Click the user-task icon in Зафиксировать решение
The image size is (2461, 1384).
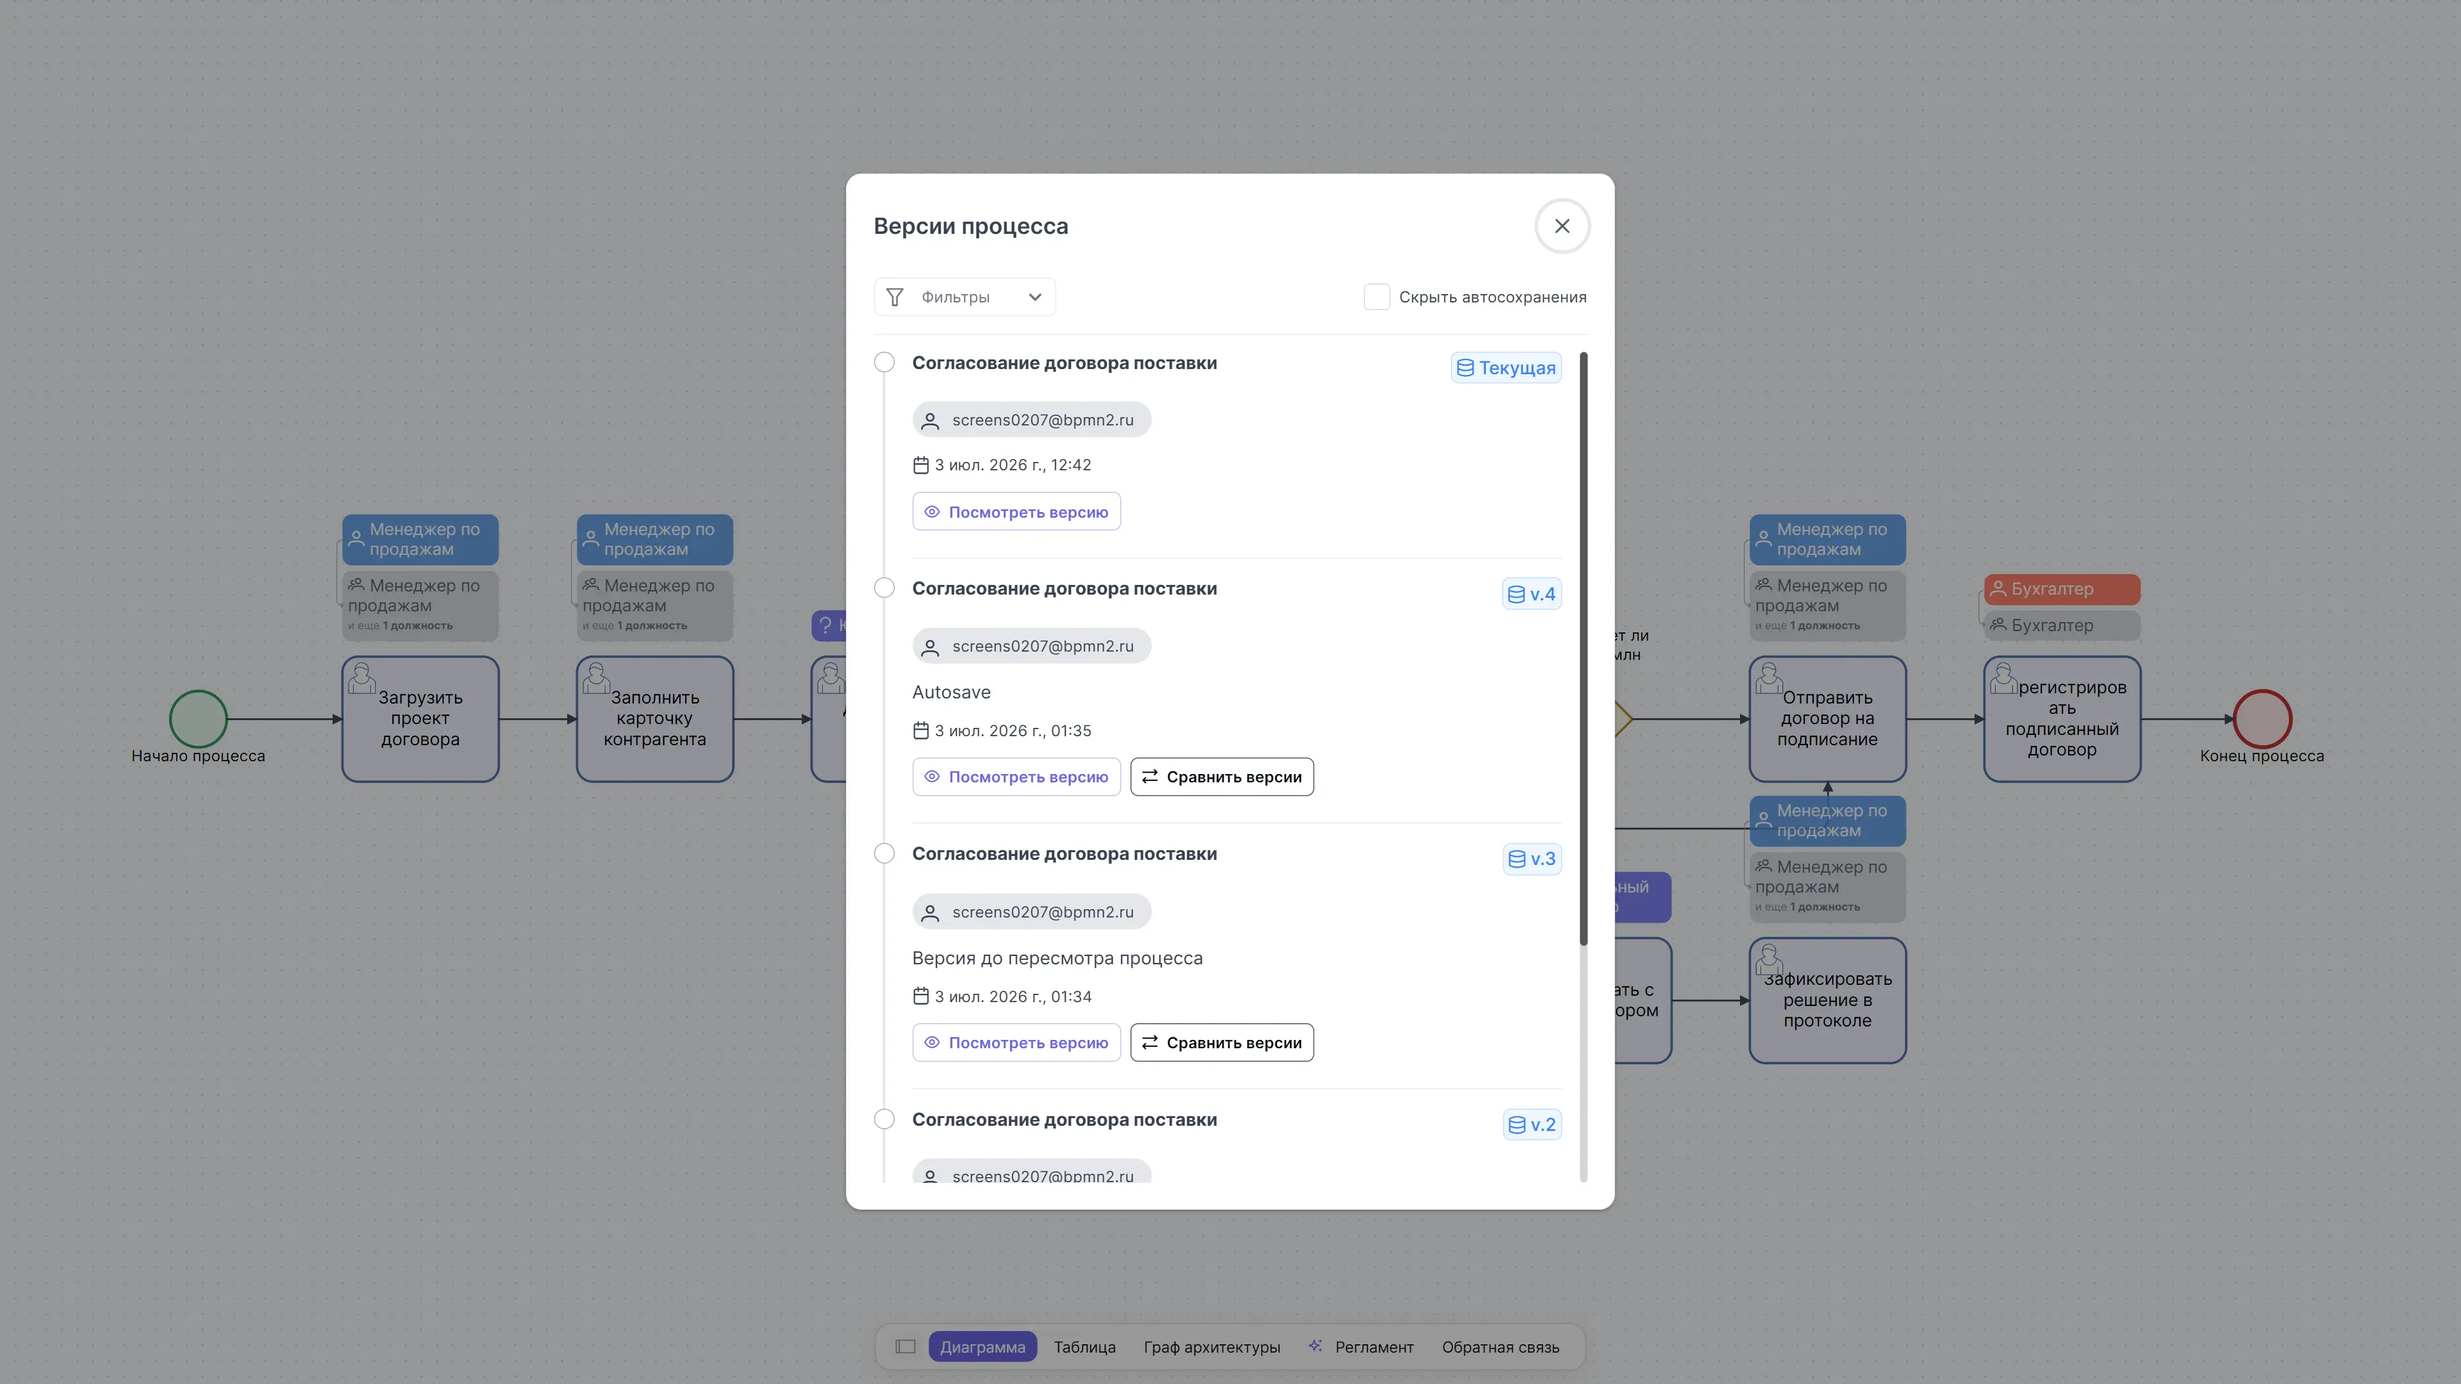tap(1769, 959)
